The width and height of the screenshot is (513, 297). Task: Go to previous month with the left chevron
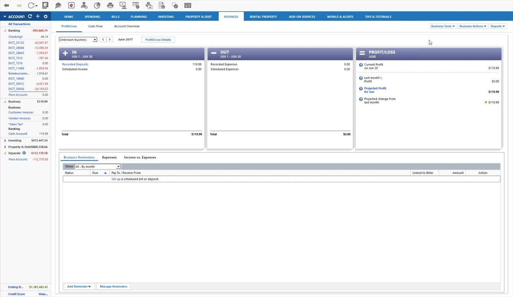pyautogui.click(x=103, y=39)
